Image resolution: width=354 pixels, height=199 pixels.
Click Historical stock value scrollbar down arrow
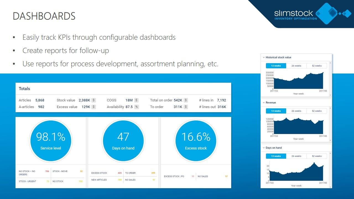tap(330, 95)
